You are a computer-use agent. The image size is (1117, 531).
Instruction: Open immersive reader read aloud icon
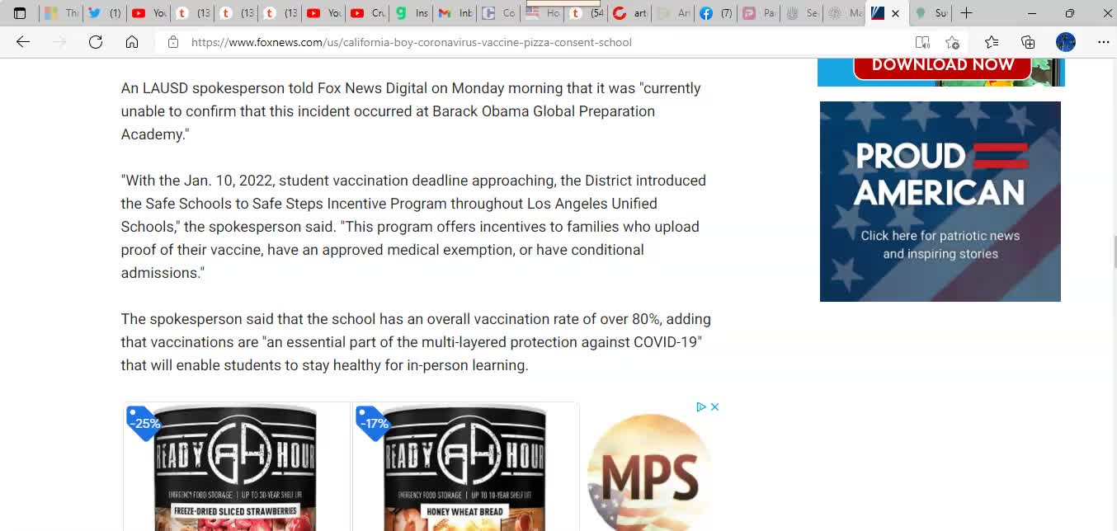(x=922, y=42)
